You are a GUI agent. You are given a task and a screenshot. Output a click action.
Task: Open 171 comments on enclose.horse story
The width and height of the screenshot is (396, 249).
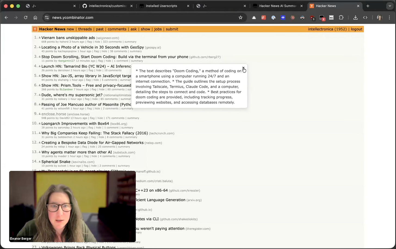tap(115, 118)
